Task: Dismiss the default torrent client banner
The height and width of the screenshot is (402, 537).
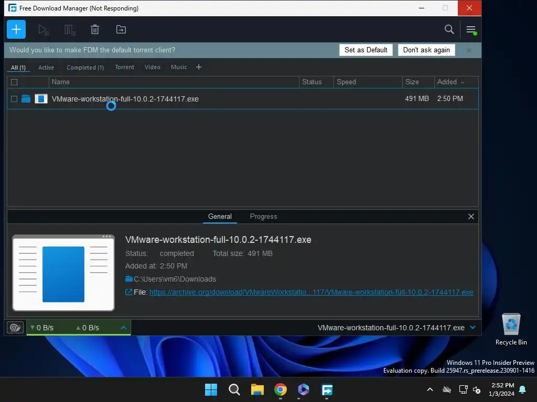Action: point(468,50)
